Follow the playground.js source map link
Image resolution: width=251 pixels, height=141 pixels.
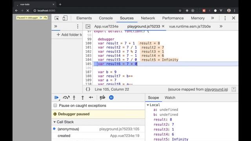click(216, 89)
